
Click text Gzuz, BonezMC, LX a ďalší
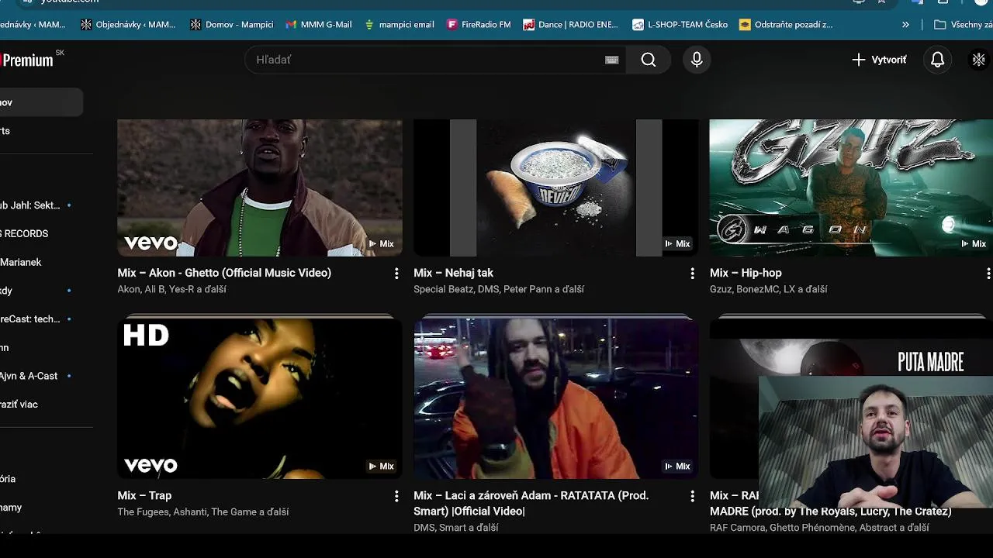(768, 289)
